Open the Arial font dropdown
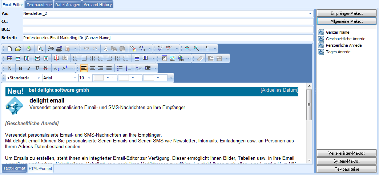The image size is (379, 175). pos(75,78)
